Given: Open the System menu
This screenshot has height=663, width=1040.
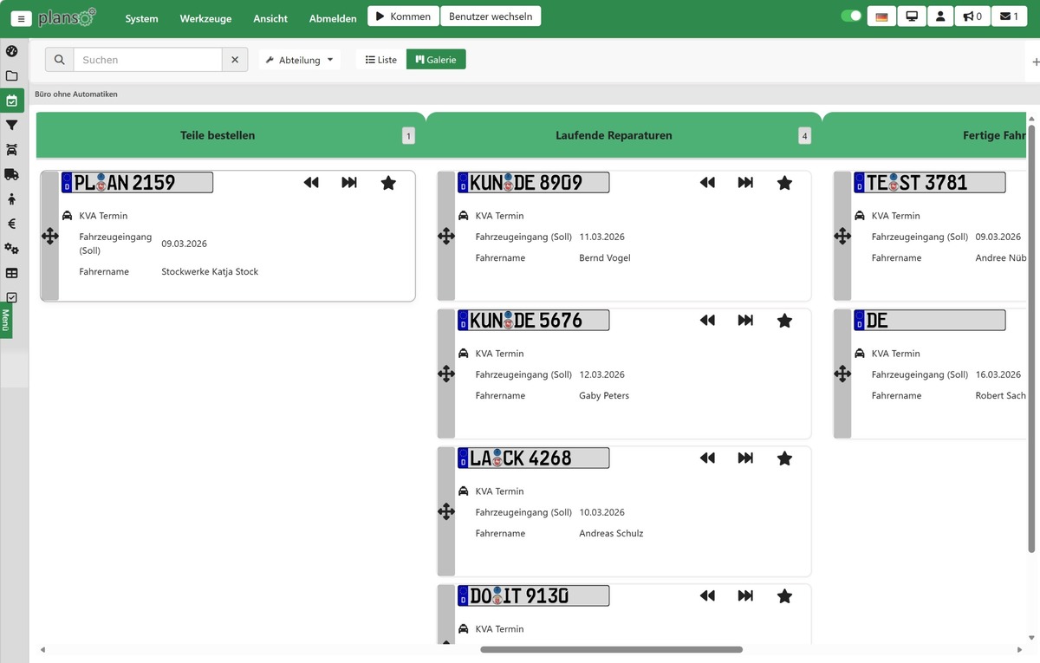Looking at the screenshot, I should click(141, 18).
